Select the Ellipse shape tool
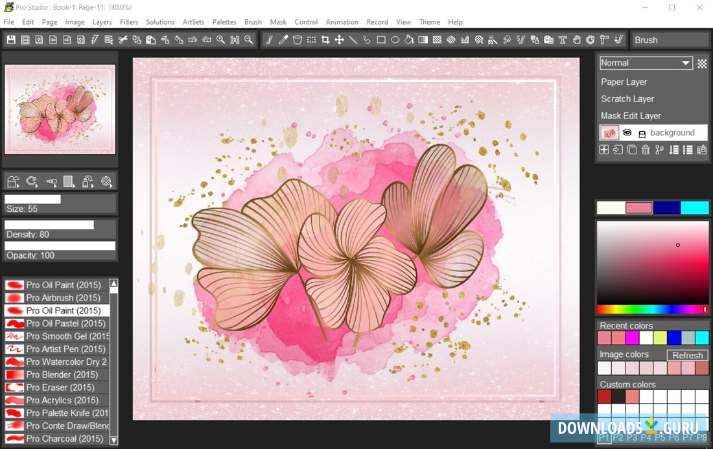 pos(395,40)
